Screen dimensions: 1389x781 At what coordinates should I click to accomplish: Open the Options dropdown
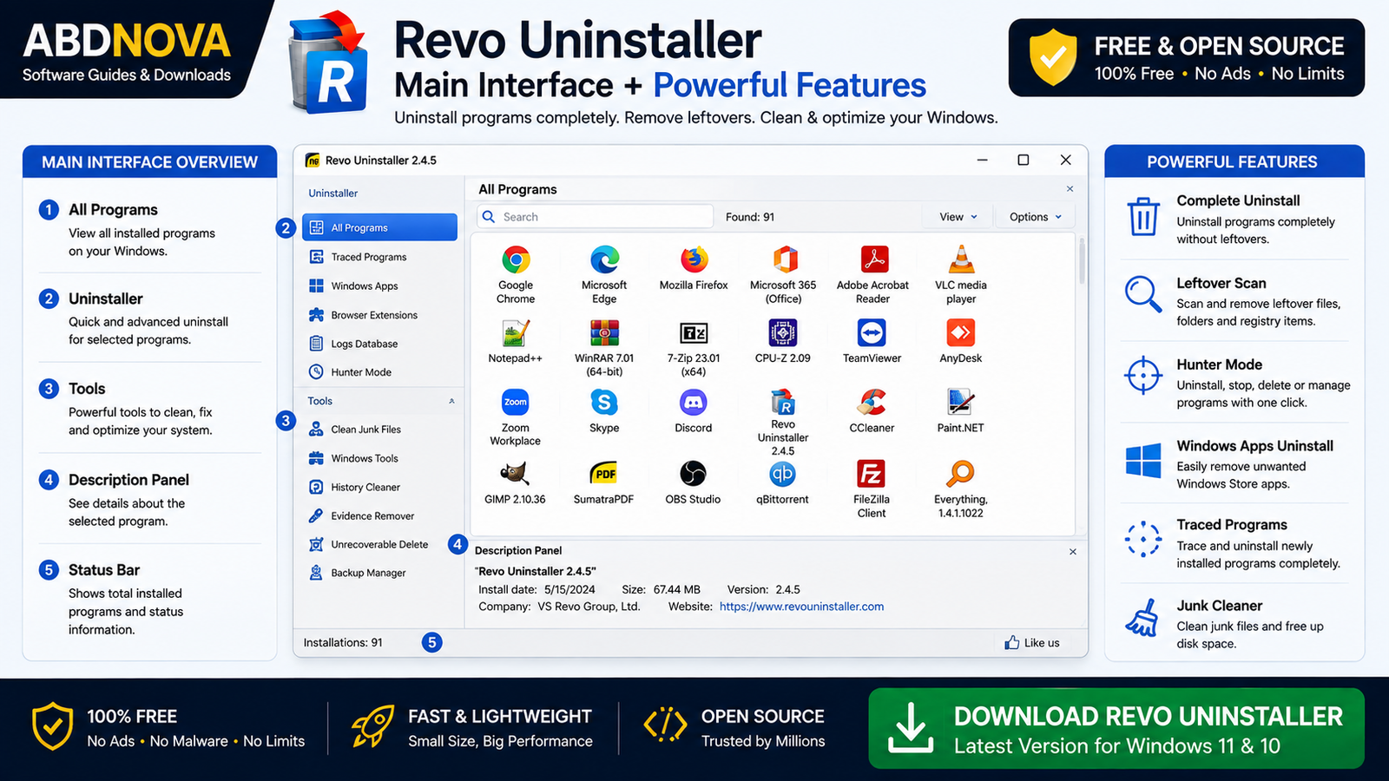coord(1036,217)
